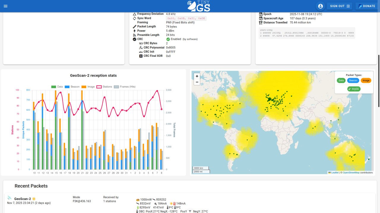Click the Power lightning bolt icon
This screenshot has width=380, height=213.
point(134,31)
